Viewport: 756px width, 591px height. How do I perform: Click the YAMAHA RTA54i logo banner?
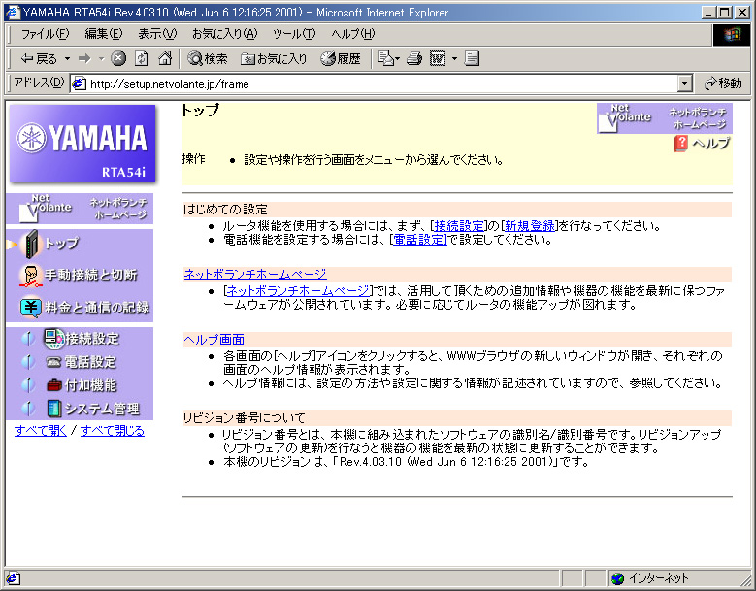click(x=82, y=144)
